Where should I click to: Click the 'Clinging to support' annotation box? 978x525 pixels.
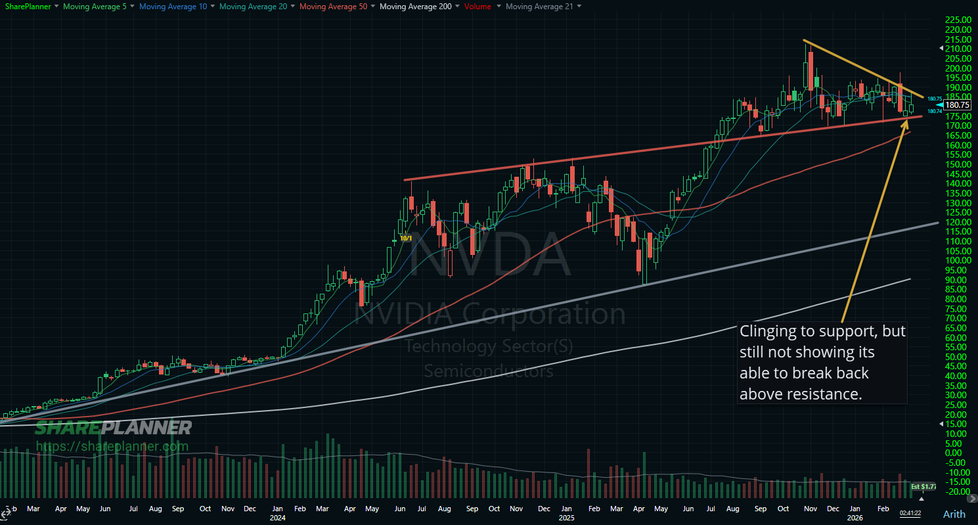click(822, 362)
